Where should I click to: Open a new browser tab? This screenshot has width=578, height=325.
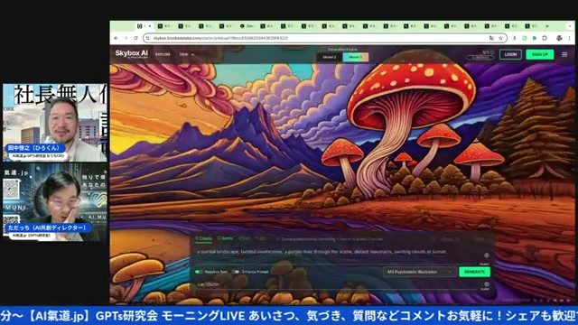pos(547,26)
